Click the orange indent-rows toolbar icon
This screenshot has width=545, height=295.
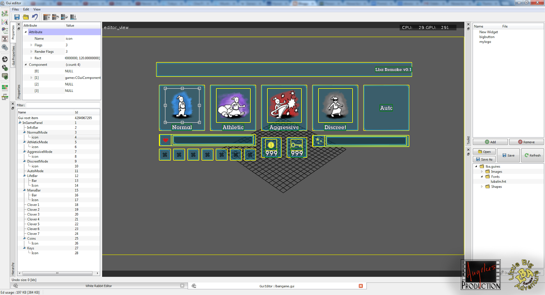coord(56,17)
